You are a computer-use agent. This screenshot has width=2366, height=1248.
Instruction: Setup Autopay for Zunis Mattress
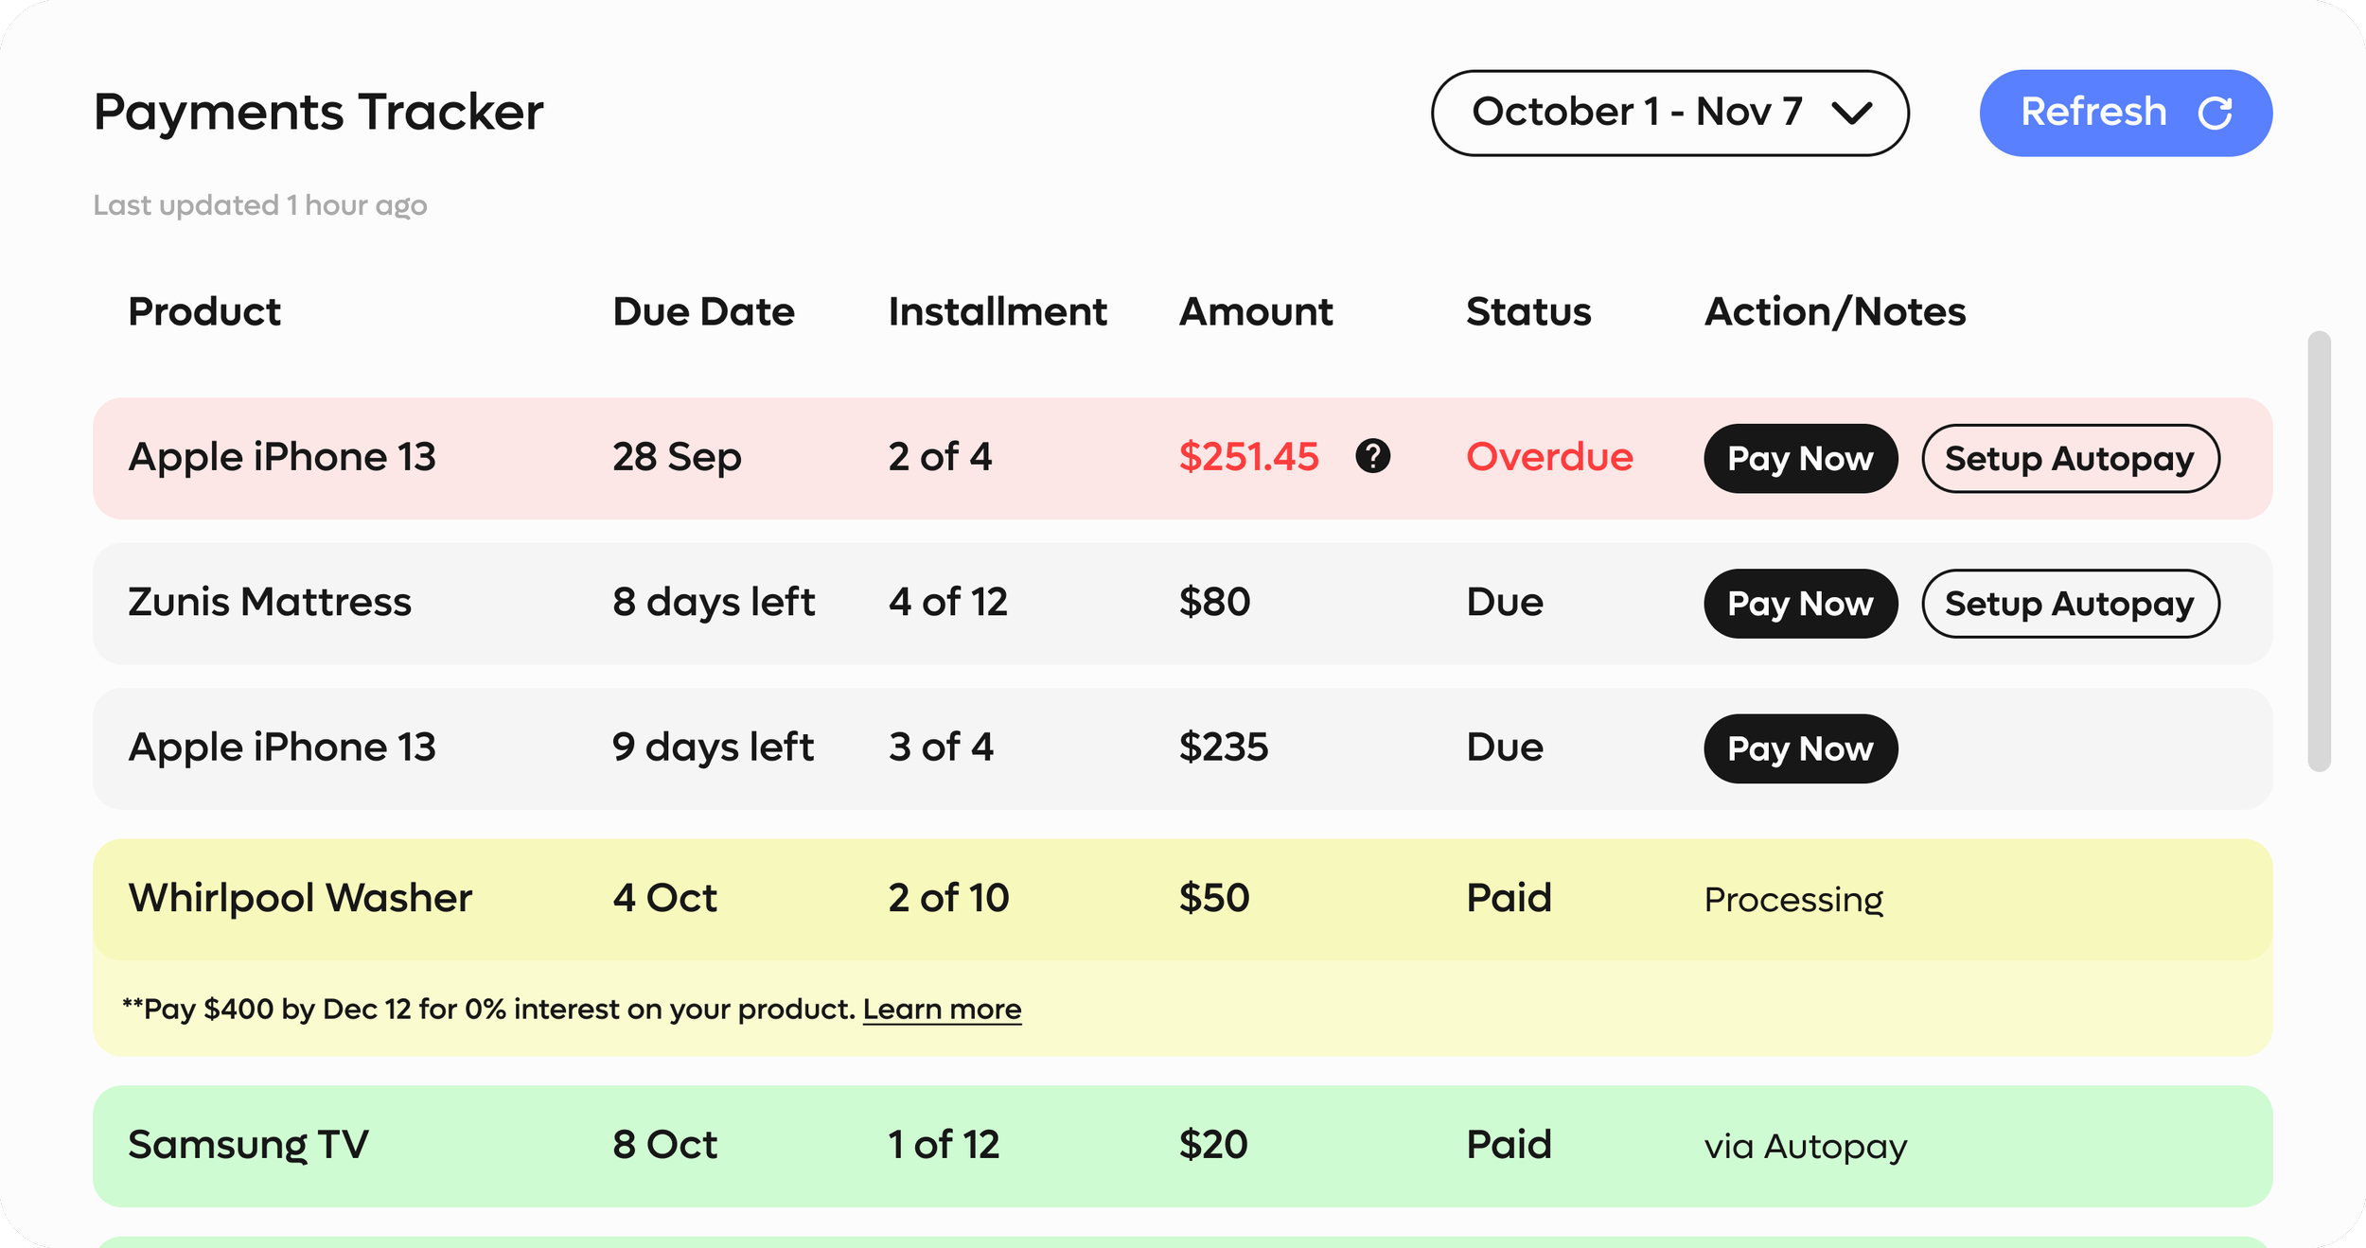[2070, 604]
